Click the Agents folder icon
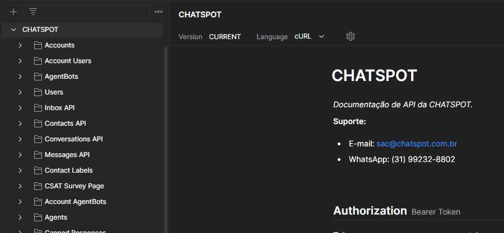Viewport: 504px width, 233px height. 38,217
